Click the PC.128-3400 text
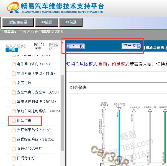Screen dimensions: 167x166 click(x=39, y=46)
